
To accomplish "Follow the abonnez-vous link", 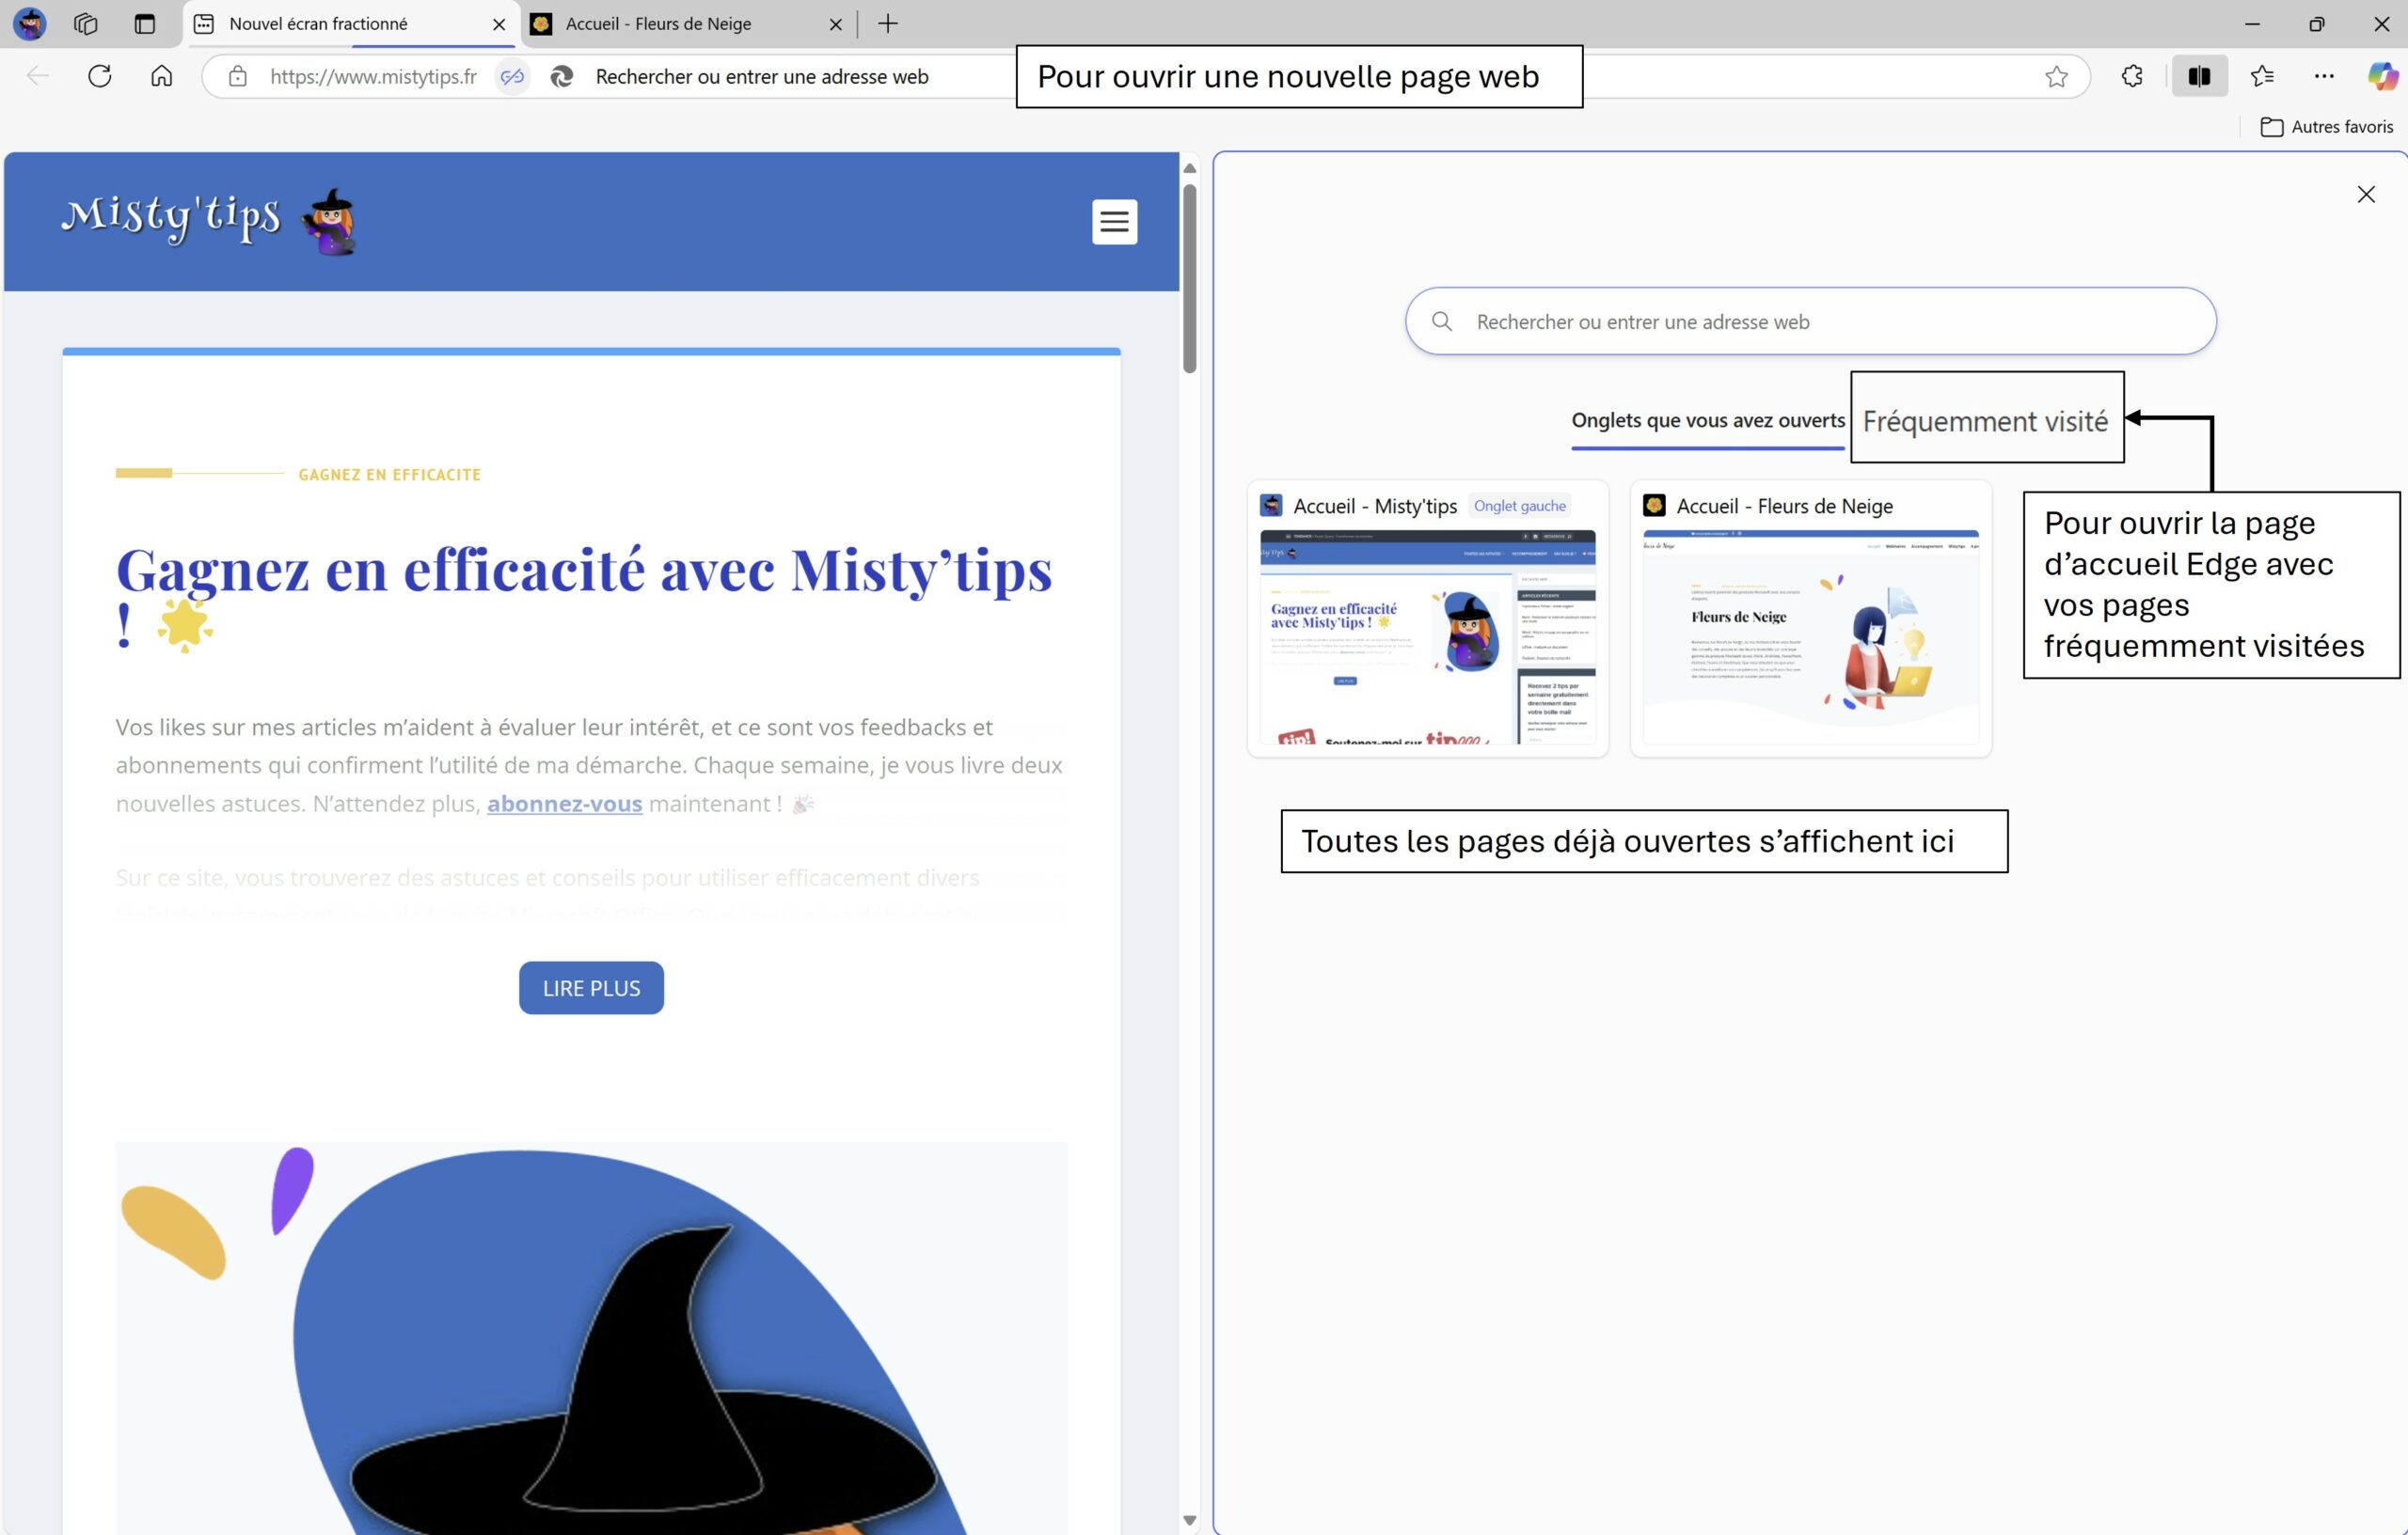I will pos(564,804).
